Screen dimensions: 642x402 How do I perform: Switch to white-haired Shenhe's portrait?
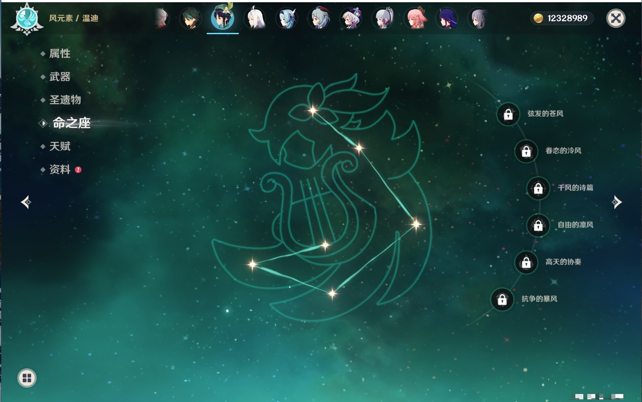point(256,18)
